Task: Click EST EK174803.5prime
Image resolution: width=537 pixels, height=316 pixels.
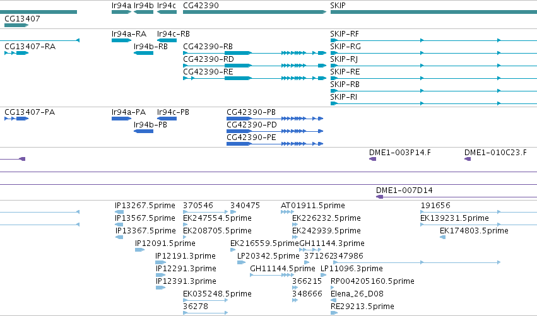Action: (x=442, y=237)
